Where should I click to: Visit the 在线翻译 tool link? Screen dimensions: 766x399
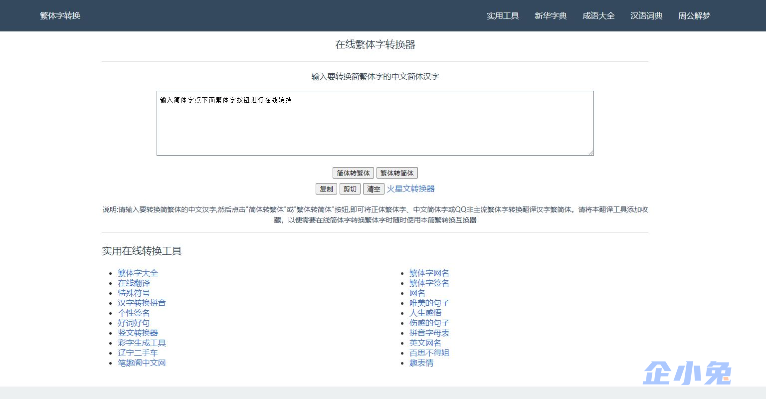tap(134, 283)
